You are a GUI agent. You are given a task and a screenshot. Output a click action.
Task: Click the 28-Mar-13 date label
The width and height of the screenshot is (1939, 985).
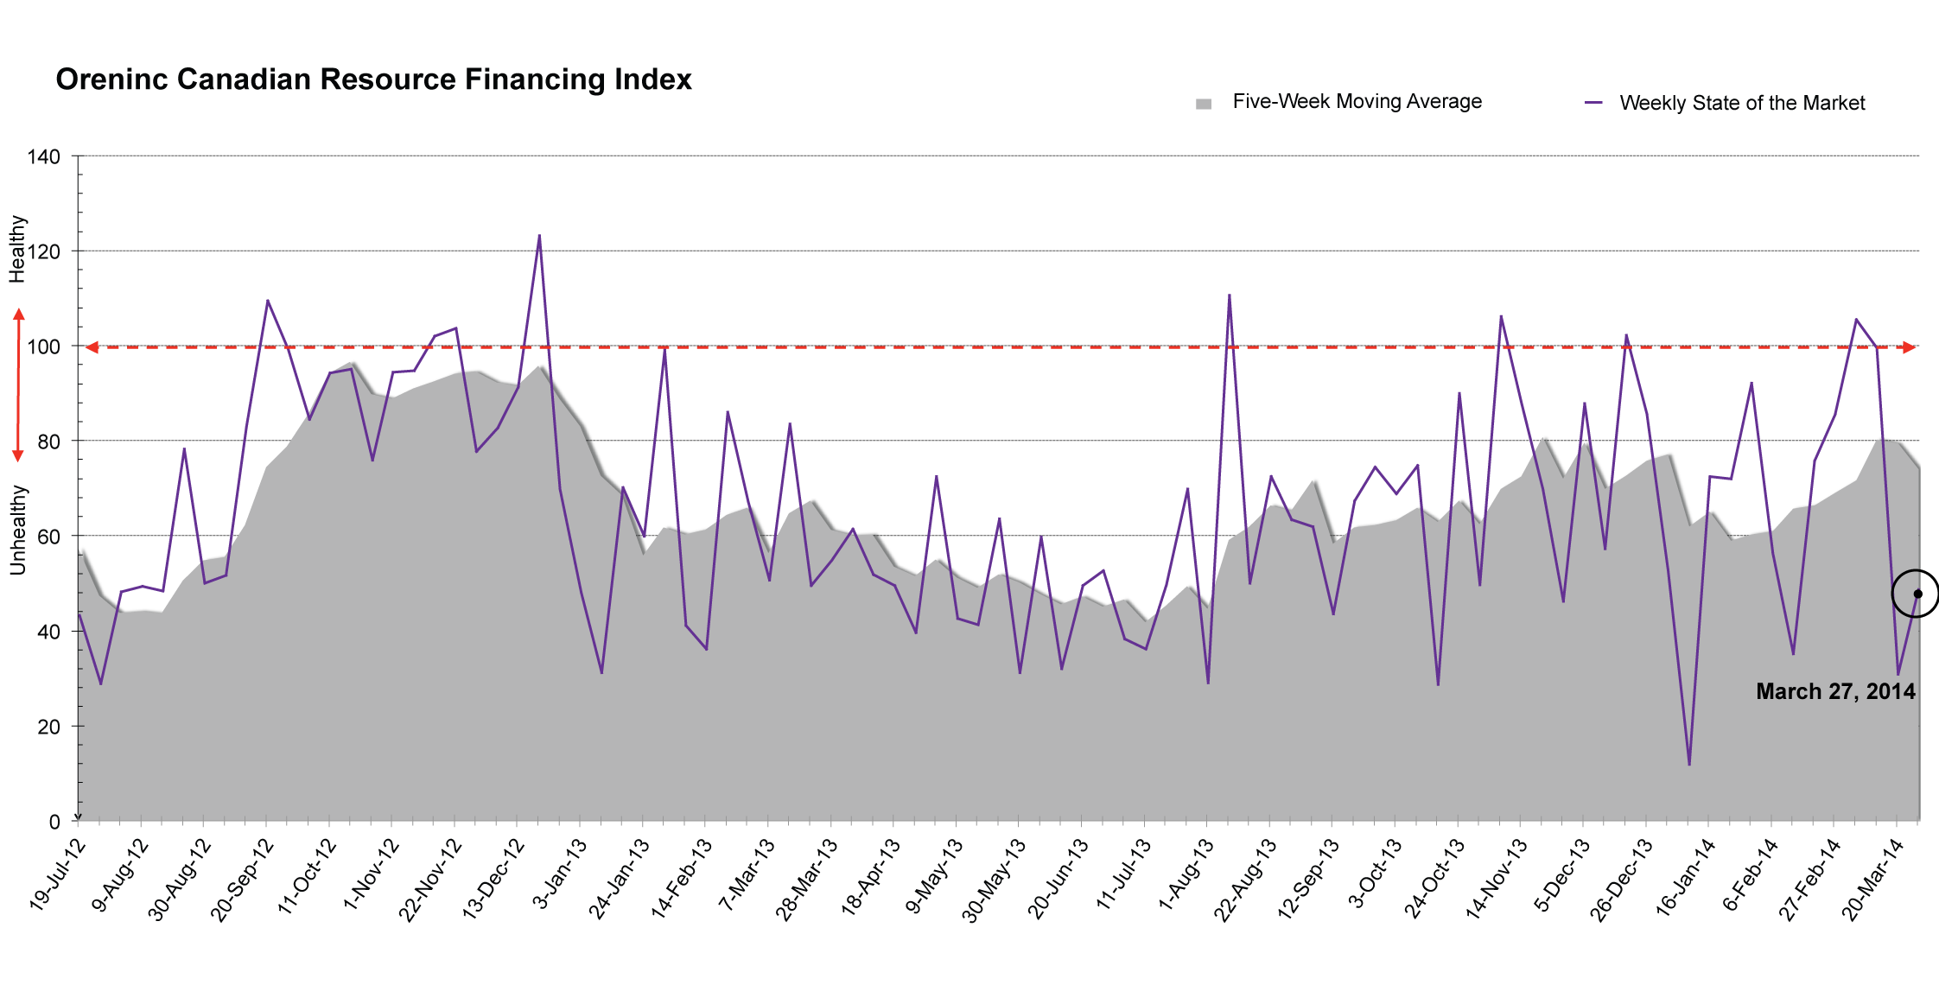pyautogui.click(x=806, y=879)
